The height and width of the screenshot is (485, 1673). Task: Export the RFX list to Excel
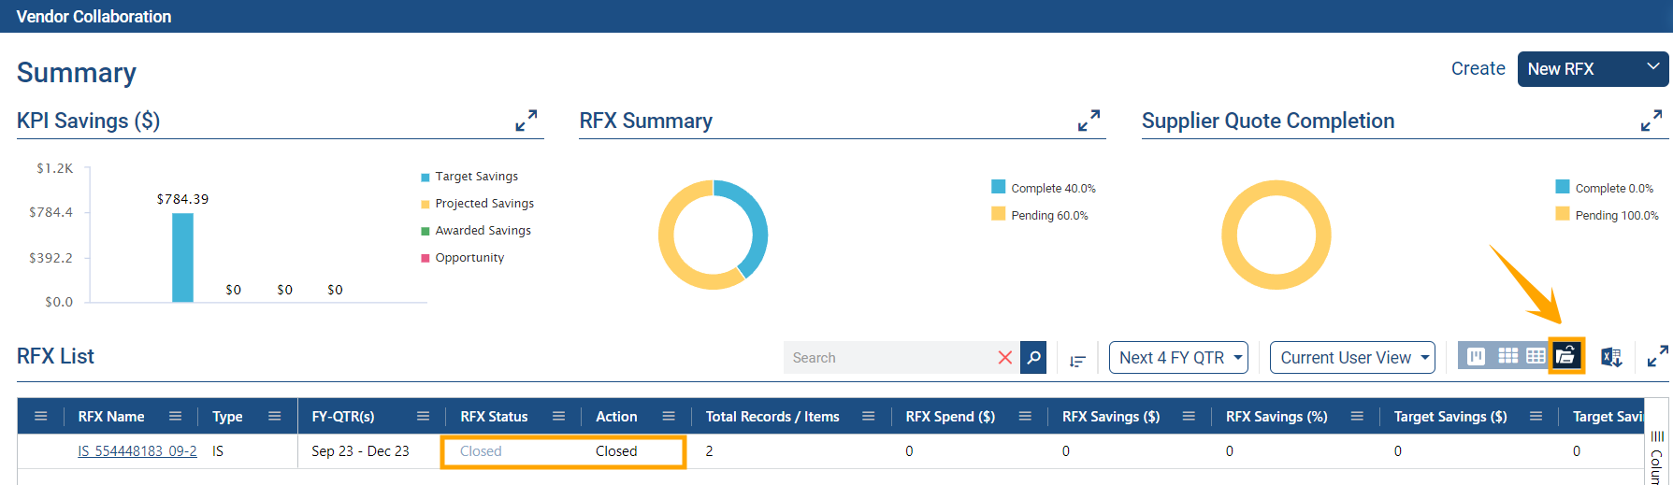[x=1611, y=357]
